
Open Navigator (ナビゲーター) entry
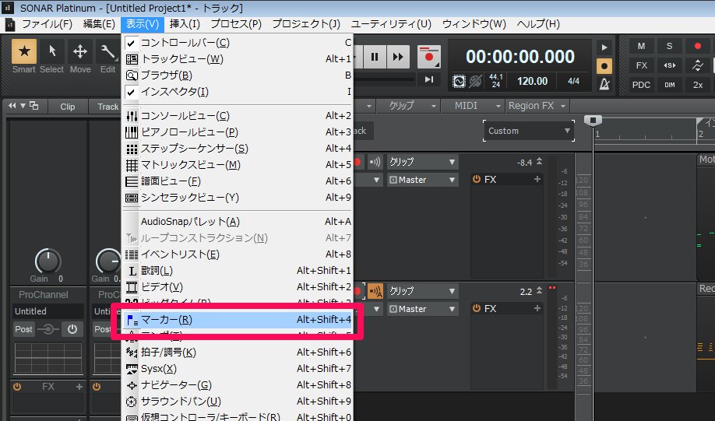pos(238,385)
